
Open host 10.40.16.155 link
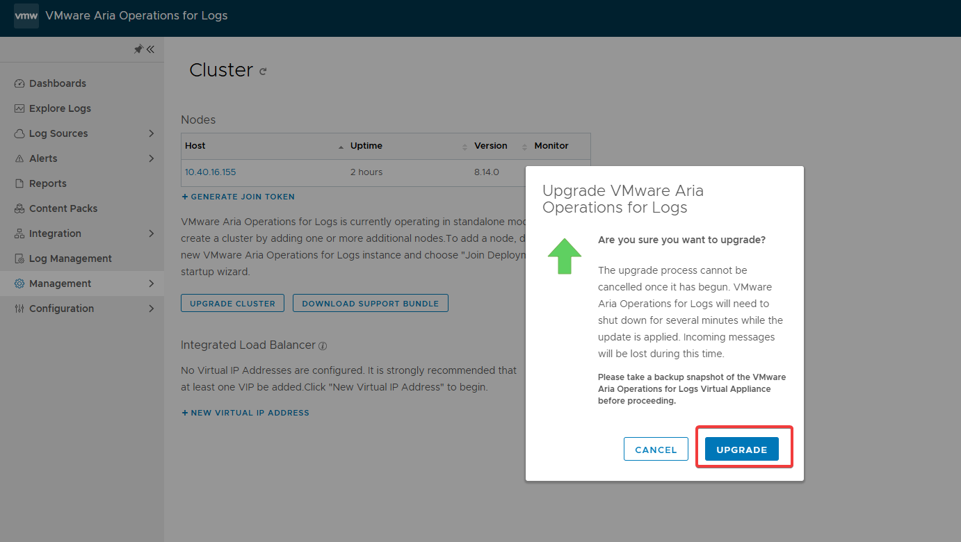pos(211,172)
